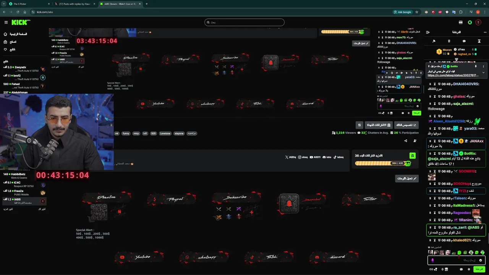Click the purple microphone icon in chat input
The height and width of the screenshot is (275, 489).
tap(432, 260)
